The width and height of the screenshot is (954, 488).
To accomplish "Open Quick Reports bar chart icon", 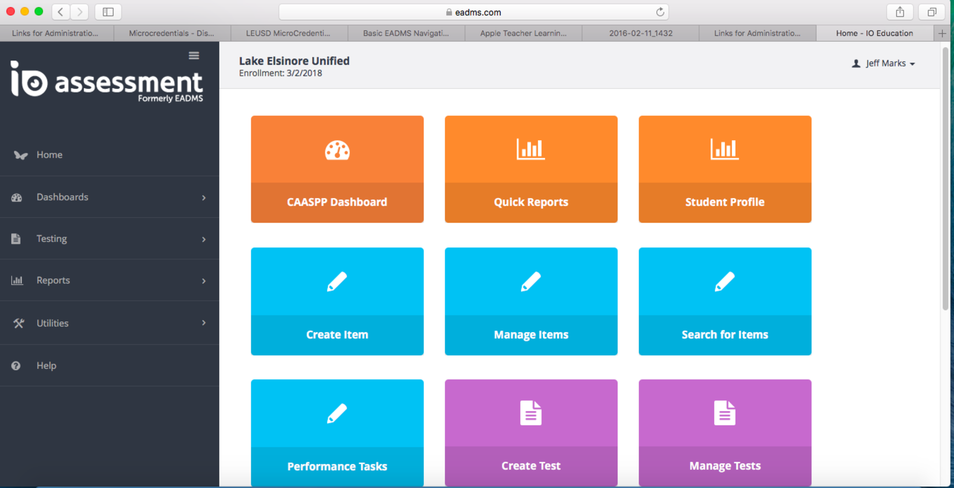I will coord(531,149).
